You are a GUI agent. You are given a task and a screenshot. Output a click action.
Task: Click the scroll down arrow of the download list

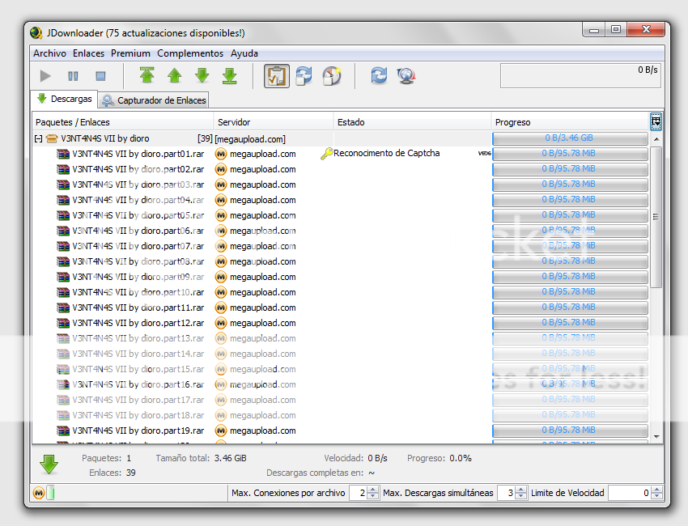[x=656, y=436]
